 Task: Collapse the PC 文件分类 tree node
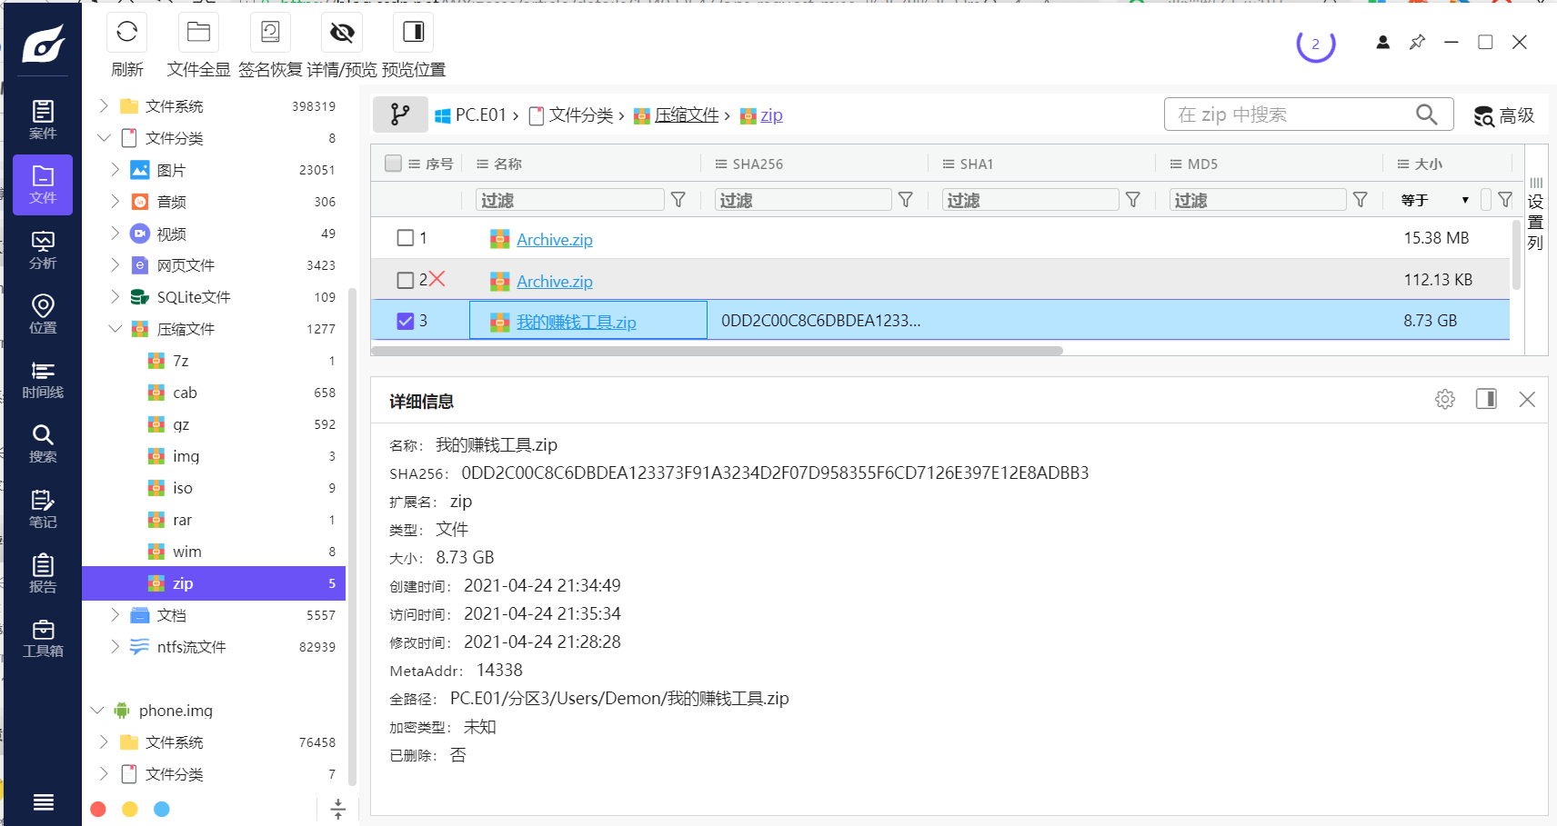104,138
